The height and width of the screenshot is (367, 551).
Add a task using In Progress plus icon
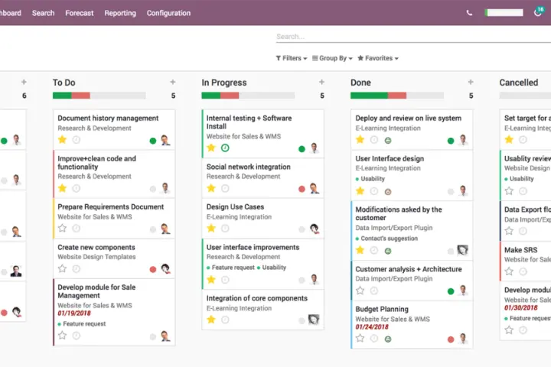click(x=321, y=82)
